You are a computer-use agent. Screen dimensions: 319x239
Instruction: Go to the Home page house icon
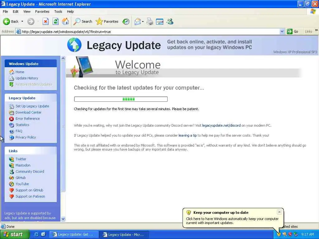click(65, 21)
